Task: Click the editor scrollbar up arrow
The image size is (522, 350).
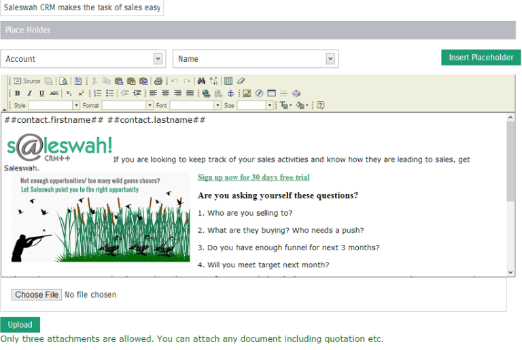Action: click(510, 117)
